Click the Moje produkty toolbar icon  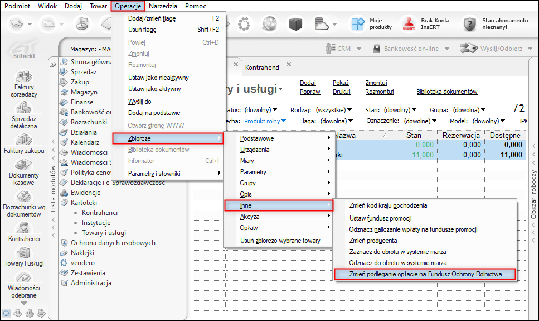tap(357, 24)
